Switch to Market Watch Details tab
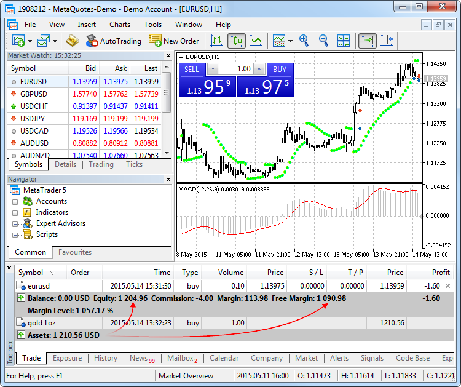Viewport: 461px width, 387px height. [66, 164]
